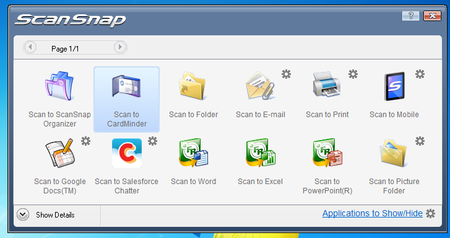Screen dimensions: 450x238
Task: Go to next page arrow
Action: (x=120, y=47)
